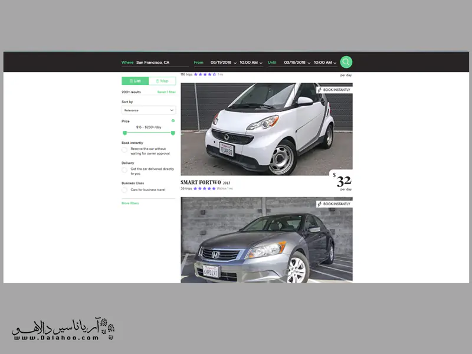Switch to the Map tab
This screenshot has width=472, height=354.
162,81
